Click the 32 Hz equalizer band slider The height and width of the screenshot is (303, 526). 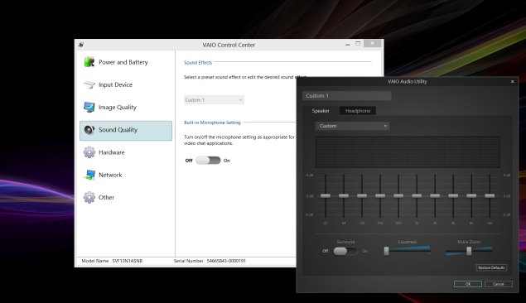(326, 195)
